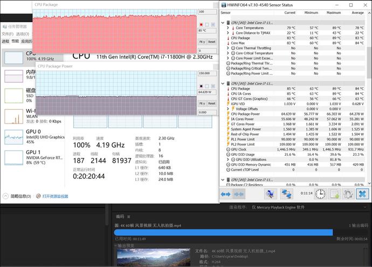
Task: Click HWiNFO clock reset timer icon
Action: 320,194
